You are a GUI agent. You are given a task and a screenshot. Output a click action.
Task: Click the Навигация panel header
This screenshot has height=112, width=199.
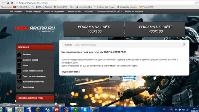point(35,47)
